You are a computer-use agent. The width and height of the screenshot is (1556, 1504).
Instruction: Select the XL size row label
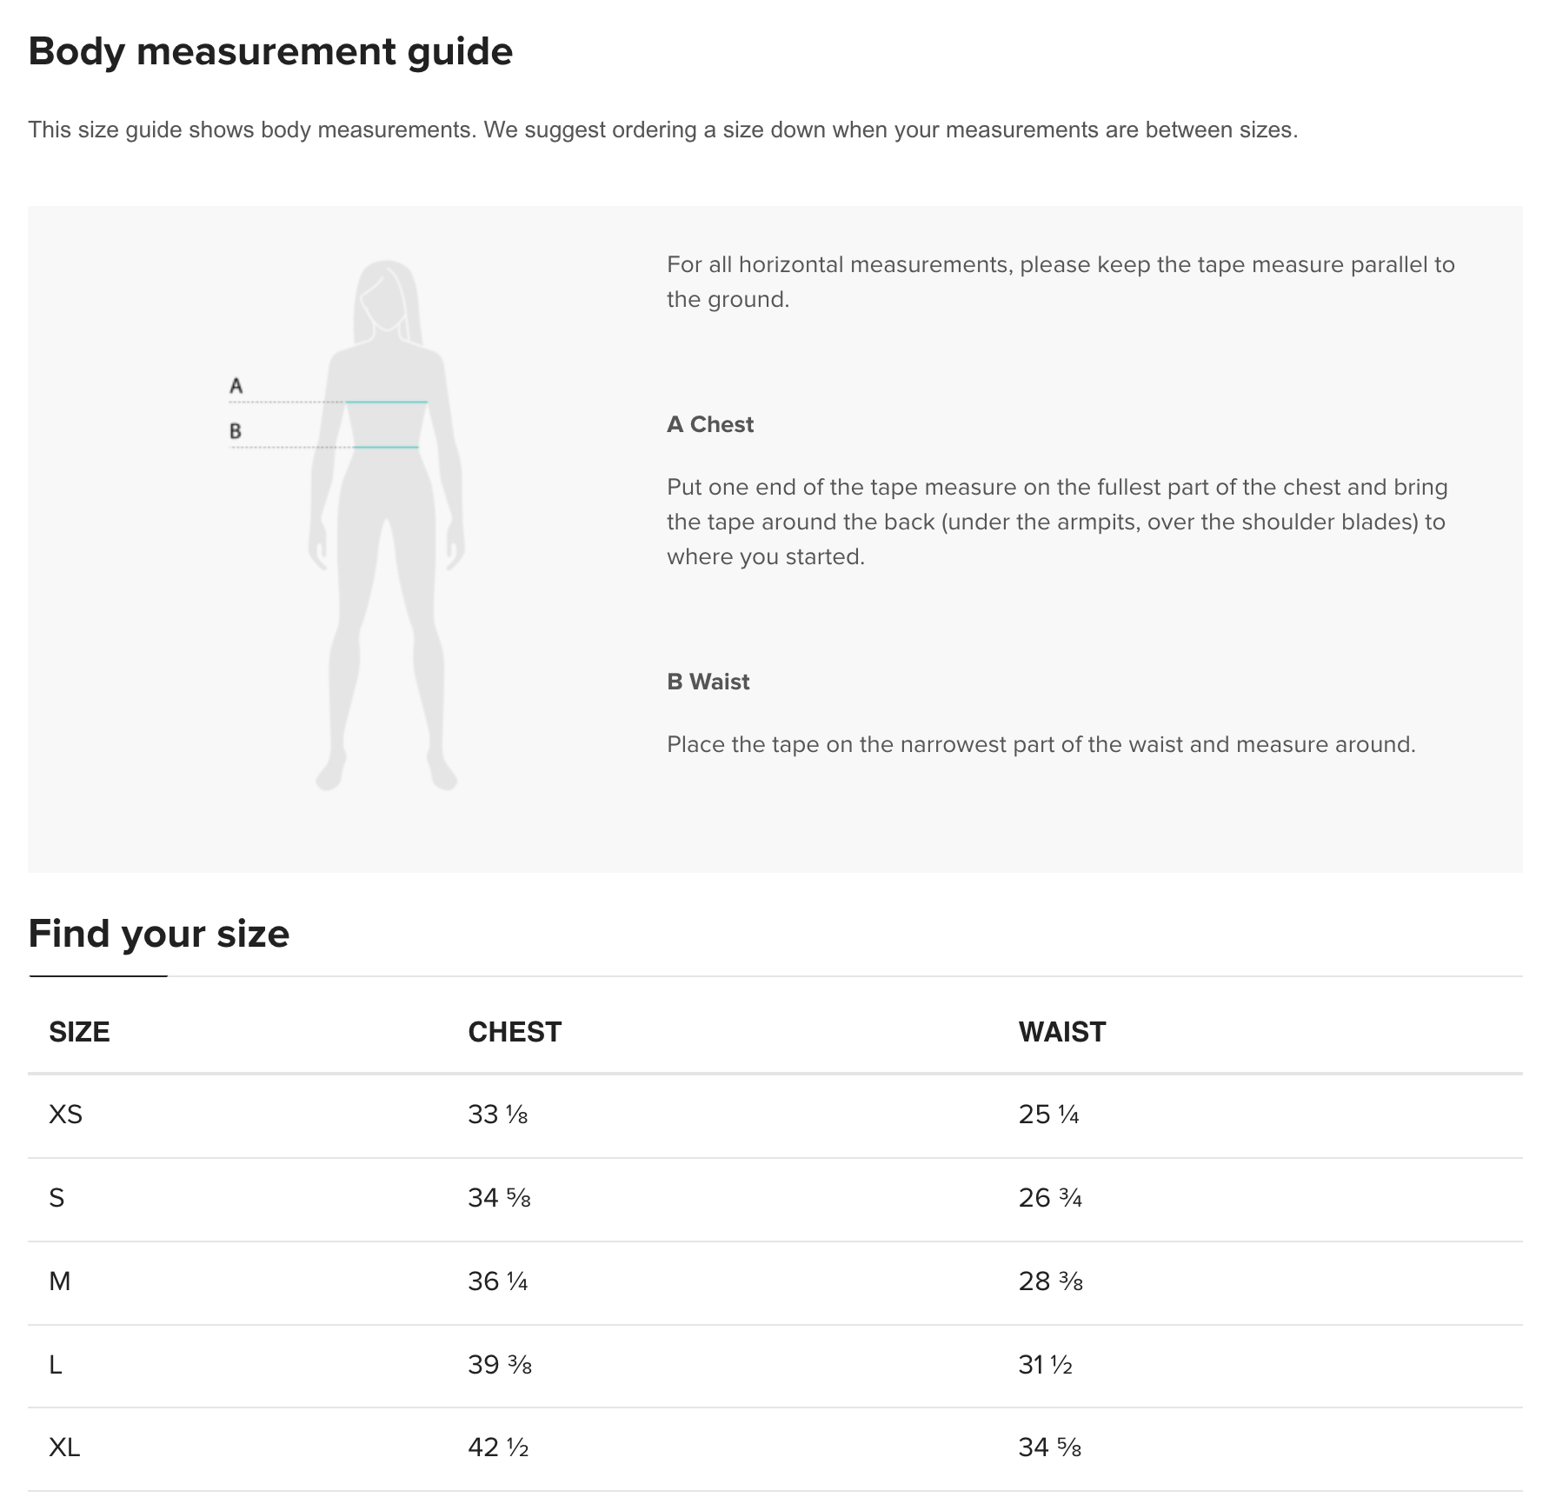[x=64, y=1447]
